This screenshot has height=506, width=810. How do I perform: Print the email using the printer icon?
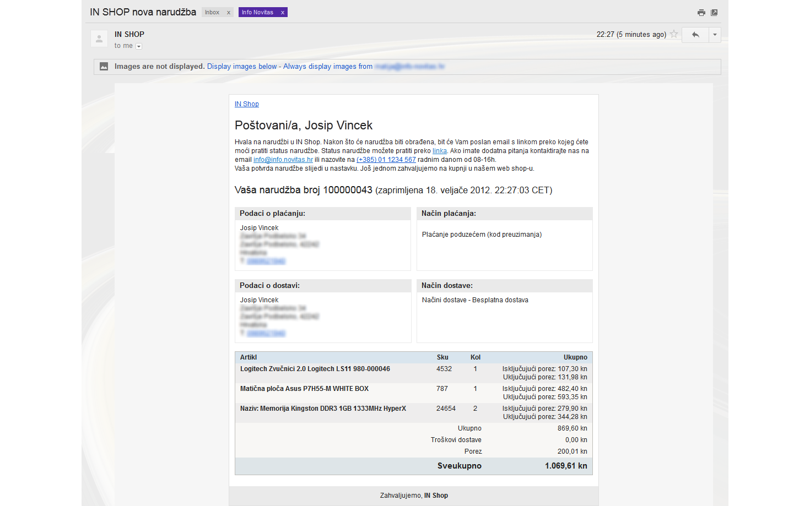pos(701,13)
